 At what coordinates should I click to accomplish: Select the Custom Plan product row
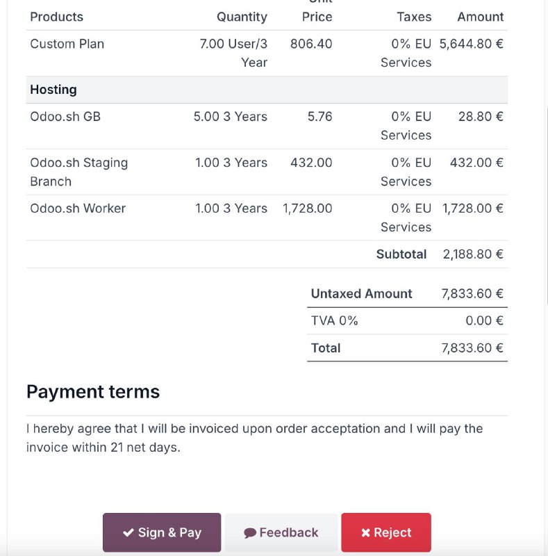pos(267,54)
